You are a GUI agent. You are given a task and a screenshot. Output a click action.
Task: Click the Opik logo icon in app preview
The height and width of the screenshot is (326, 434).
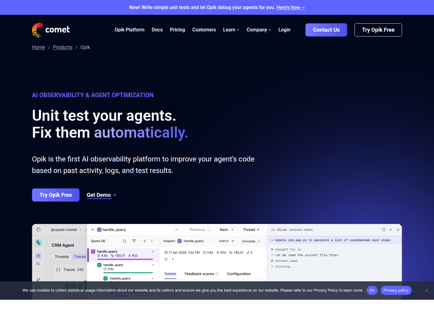(x=39, y=230)
